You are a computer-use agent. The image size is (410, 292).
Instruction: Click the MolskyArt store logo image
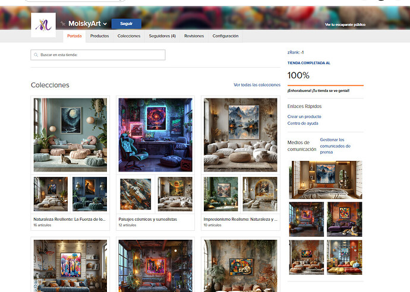(x=43, y=25)
